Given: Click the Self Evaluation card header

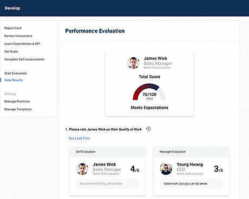Looking at the screenshot, I should 107,152.
